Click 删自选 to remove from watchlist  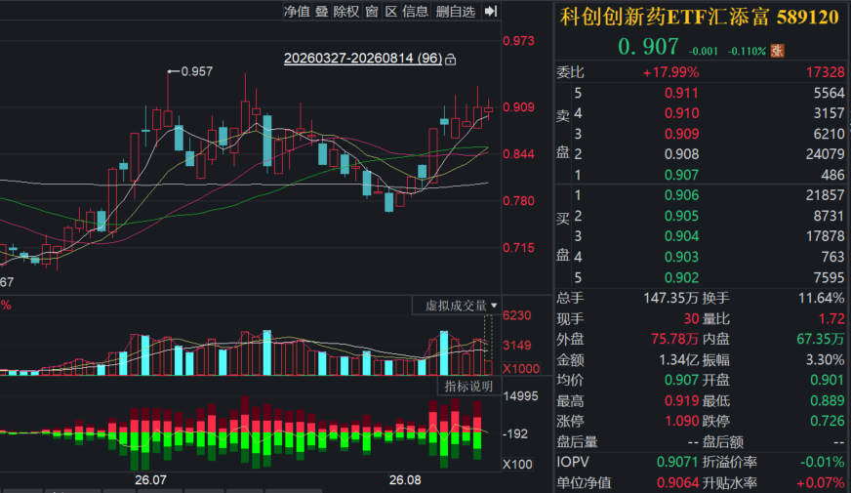click(x=456, y=12)
